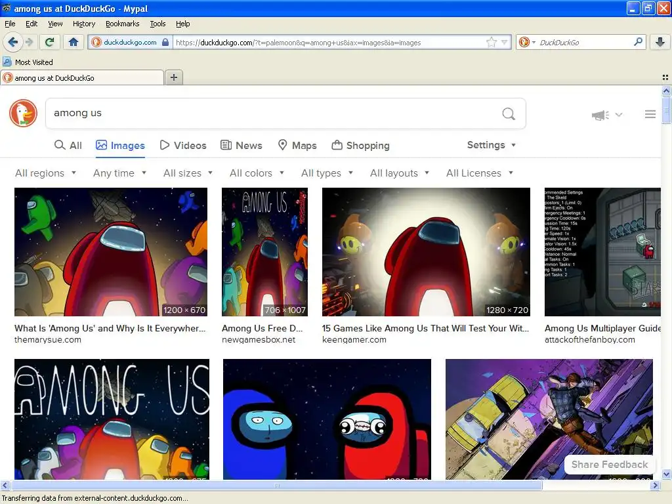Viewport: 672px width, 504px height.
Task: Open search engine selector in toolbar search box
Action: (527, 42)
